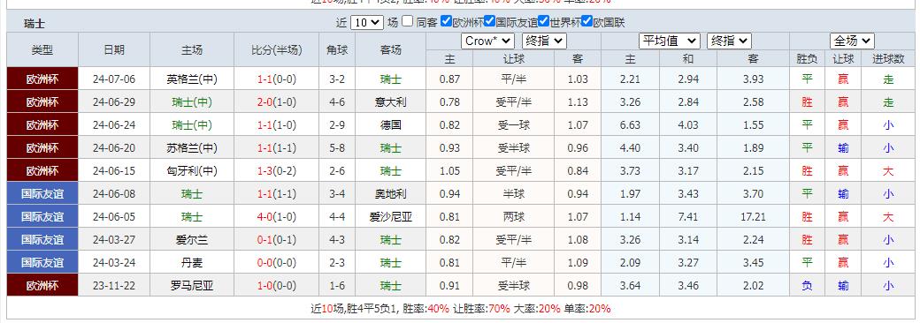Select the 欧洲杯 type cell for 24-06-24
The height and width of the screenshot is (323, 920).
coord(42,124)
